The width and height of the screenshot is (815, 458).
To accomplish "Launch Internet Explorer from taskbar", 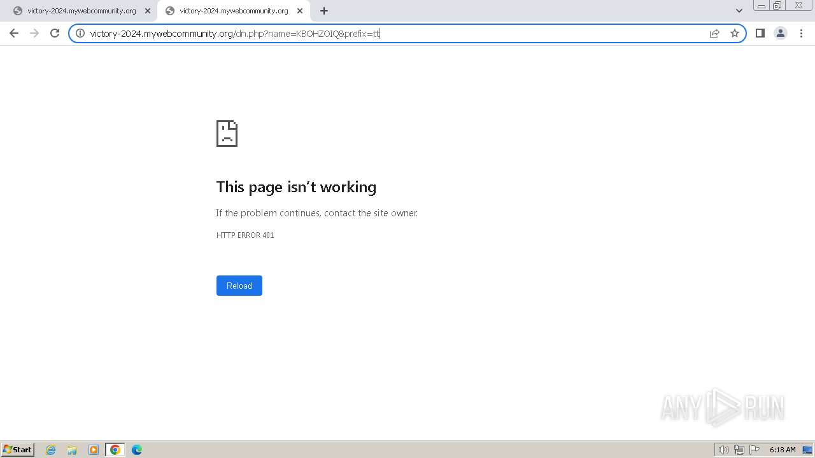I will click(x=51, y=450).
